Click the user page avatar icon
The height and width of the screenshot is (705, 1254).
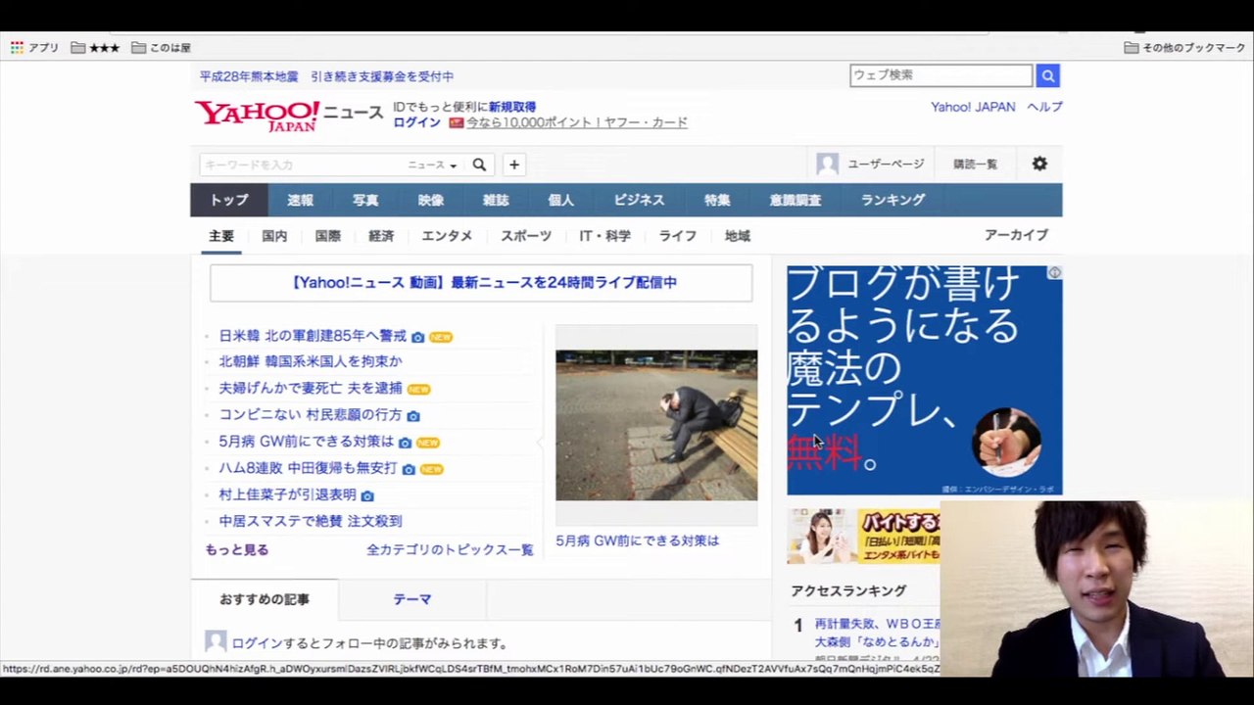828,164
